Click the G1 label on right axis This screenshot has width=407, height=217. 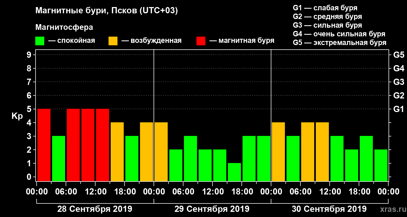399,109
